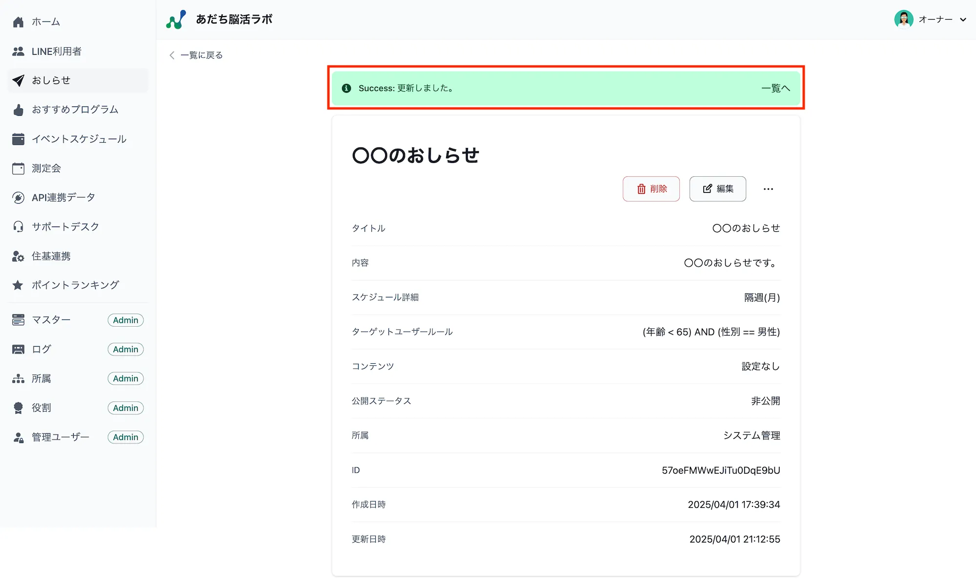
Task: Click the headset サポートデスク icon
Action: (18, 227)
